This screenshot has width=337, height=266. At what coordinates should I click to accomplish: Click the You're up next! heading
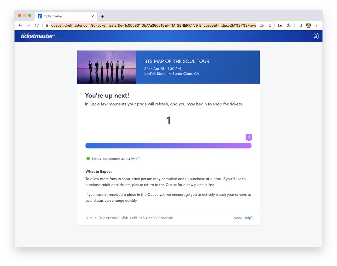pyautogui.click(x=107, y=96)
